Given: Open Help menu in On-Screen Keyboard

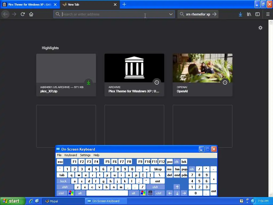Looking at the screenshot, I should 96,155.
